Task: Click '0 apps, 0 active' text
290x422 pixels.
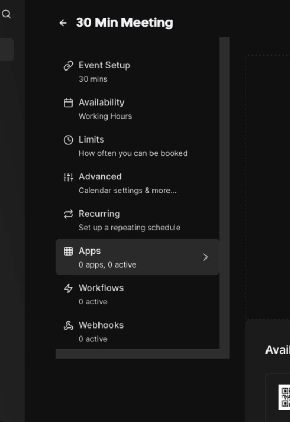Action: (108, 265)
